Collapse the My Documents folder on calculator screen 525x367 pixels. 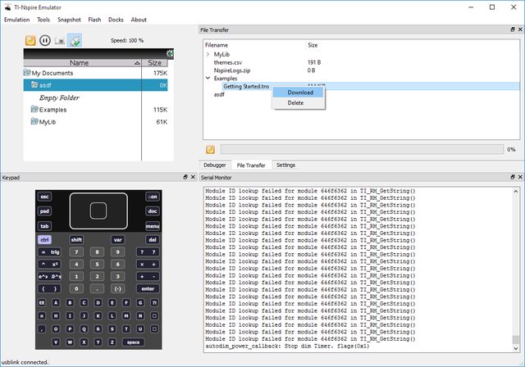[27, 73]
